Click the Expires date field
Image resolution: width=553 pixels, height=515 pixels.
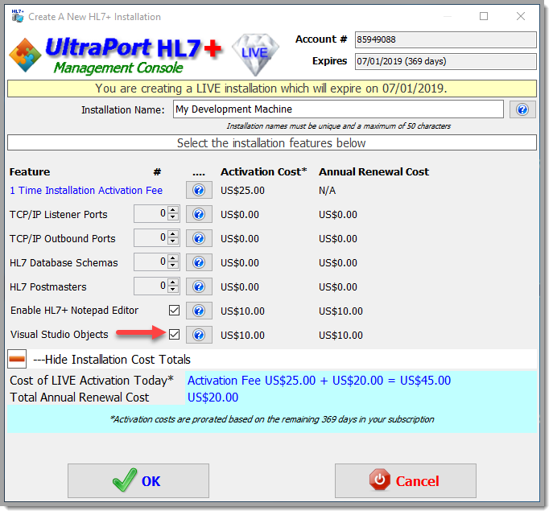pos(446,61)
